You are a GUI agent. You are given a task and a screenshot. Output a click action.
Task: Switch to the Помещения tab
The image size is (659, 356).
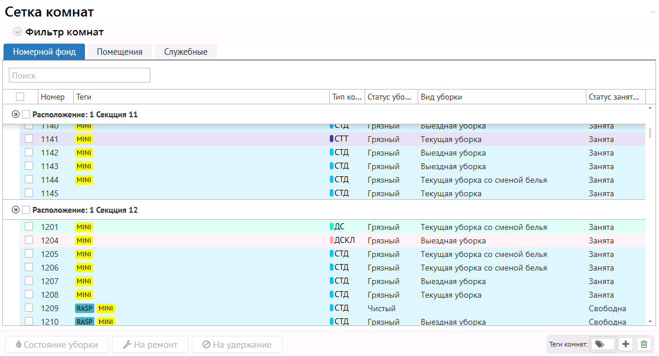(x=120, y=52)
